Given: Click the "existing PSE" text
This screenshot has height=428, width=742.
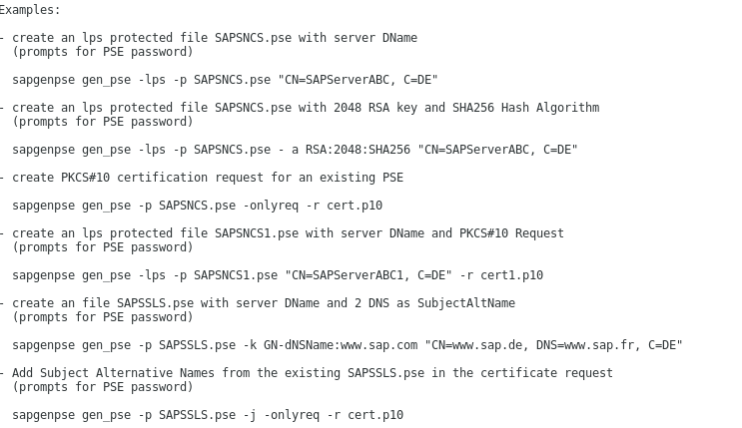Looking at the screenshot, I should 362,178.
